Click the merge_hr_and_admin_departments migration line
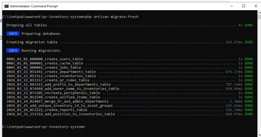This screenshot has height=137, width=261. tap(130, 101)
